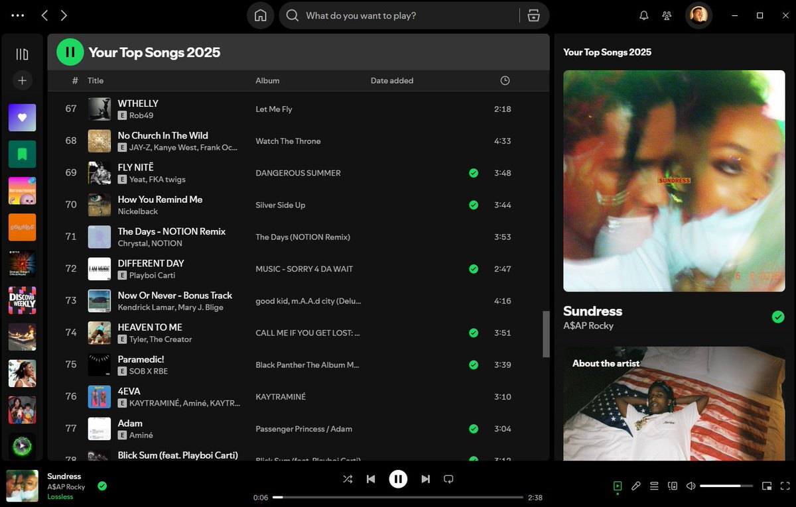Open the Lossless quality label
Viewport: 796px width, 507px height.
click(x=60, y=497)
